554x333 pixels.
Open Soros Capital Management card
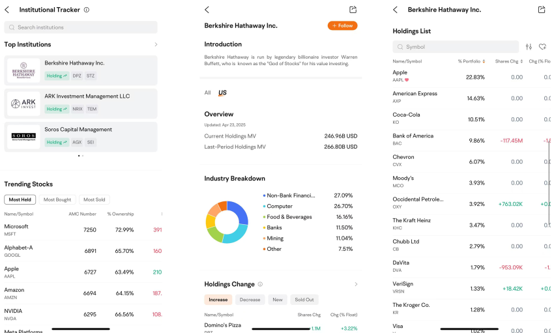coord(81,137)
